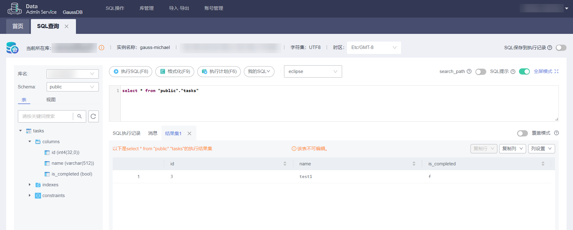Click the 执行计划(F6) button
The height and width of the screenshot is (230, 573).
click(x=219, y=71)
